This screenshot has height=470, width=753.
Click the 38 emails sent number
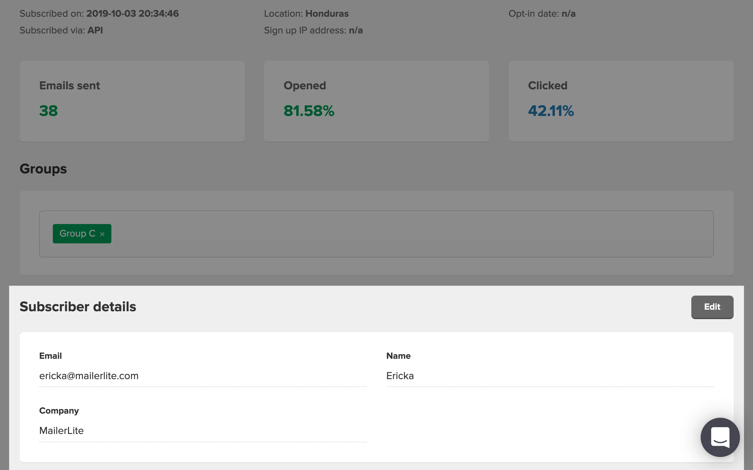point(49,111)
